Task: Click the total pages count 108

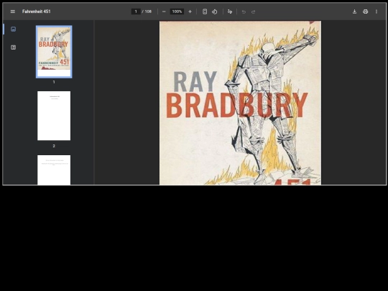Action: pos(148,11)
